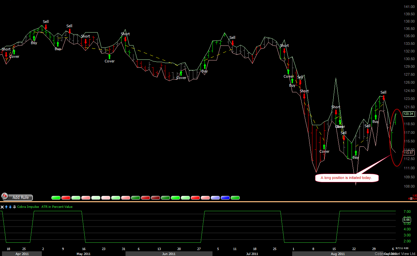Click the 108.00 price axis label

click(x=409, y=187)
